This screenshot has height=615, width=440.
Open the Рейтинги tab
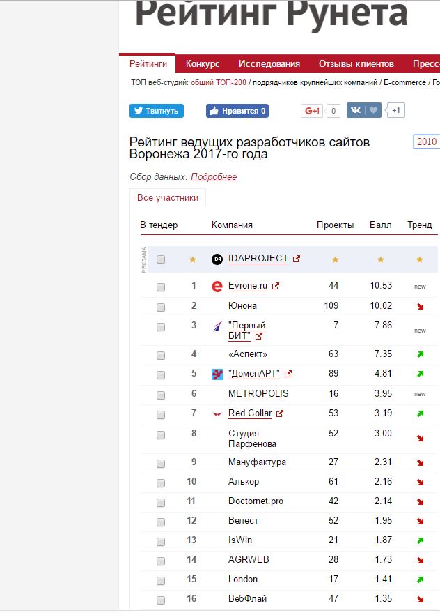tap(148, 64)
